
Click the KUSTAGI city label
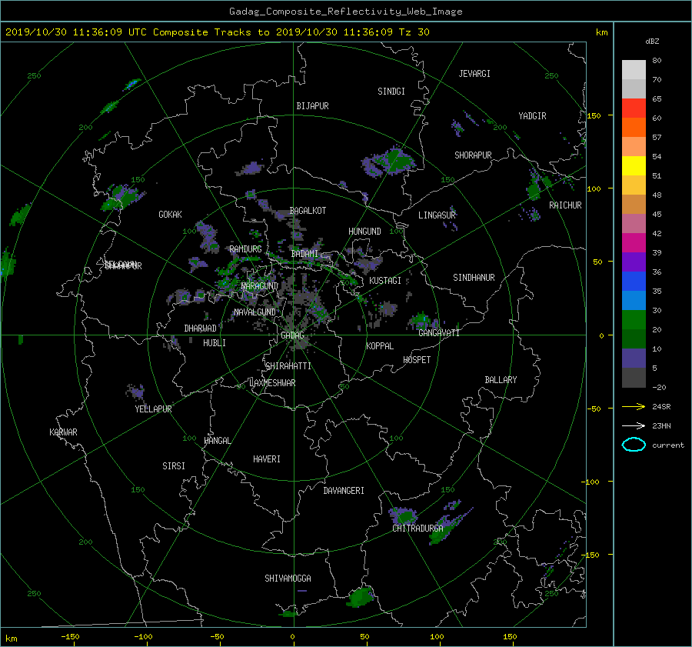385,281
